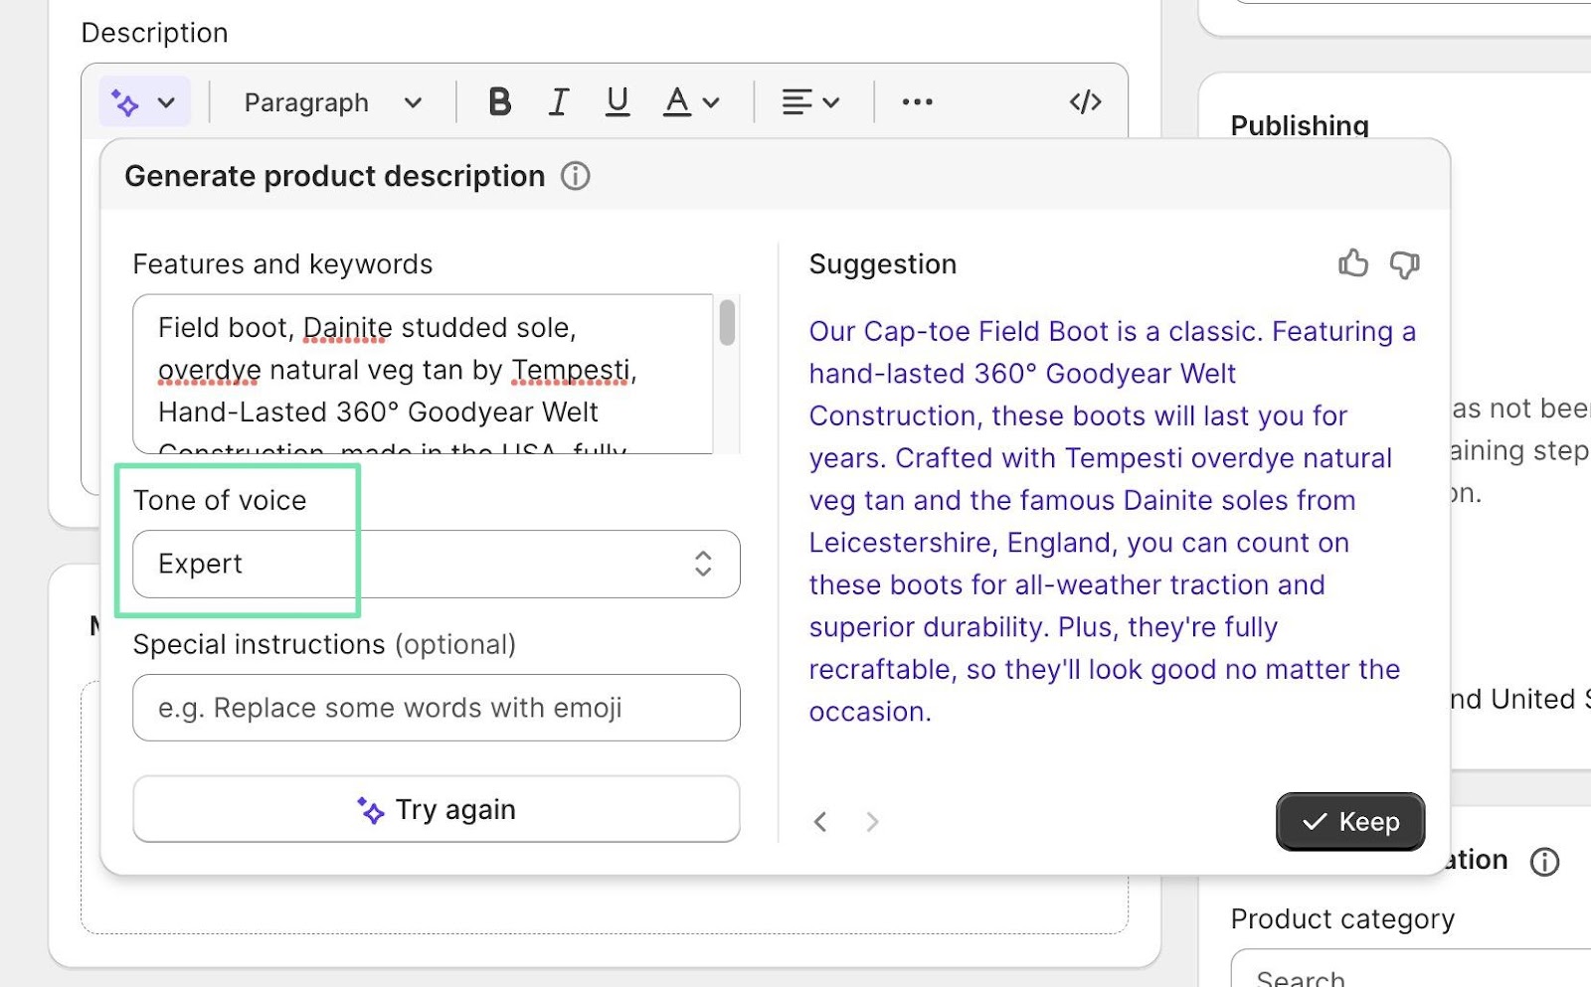
Task: Open the AI magic sparkle dropdown
Action: (x=144, y=102)
